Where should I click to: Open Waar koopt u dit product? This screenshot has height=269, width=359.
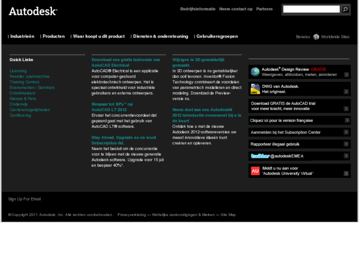tap(99, 37)
